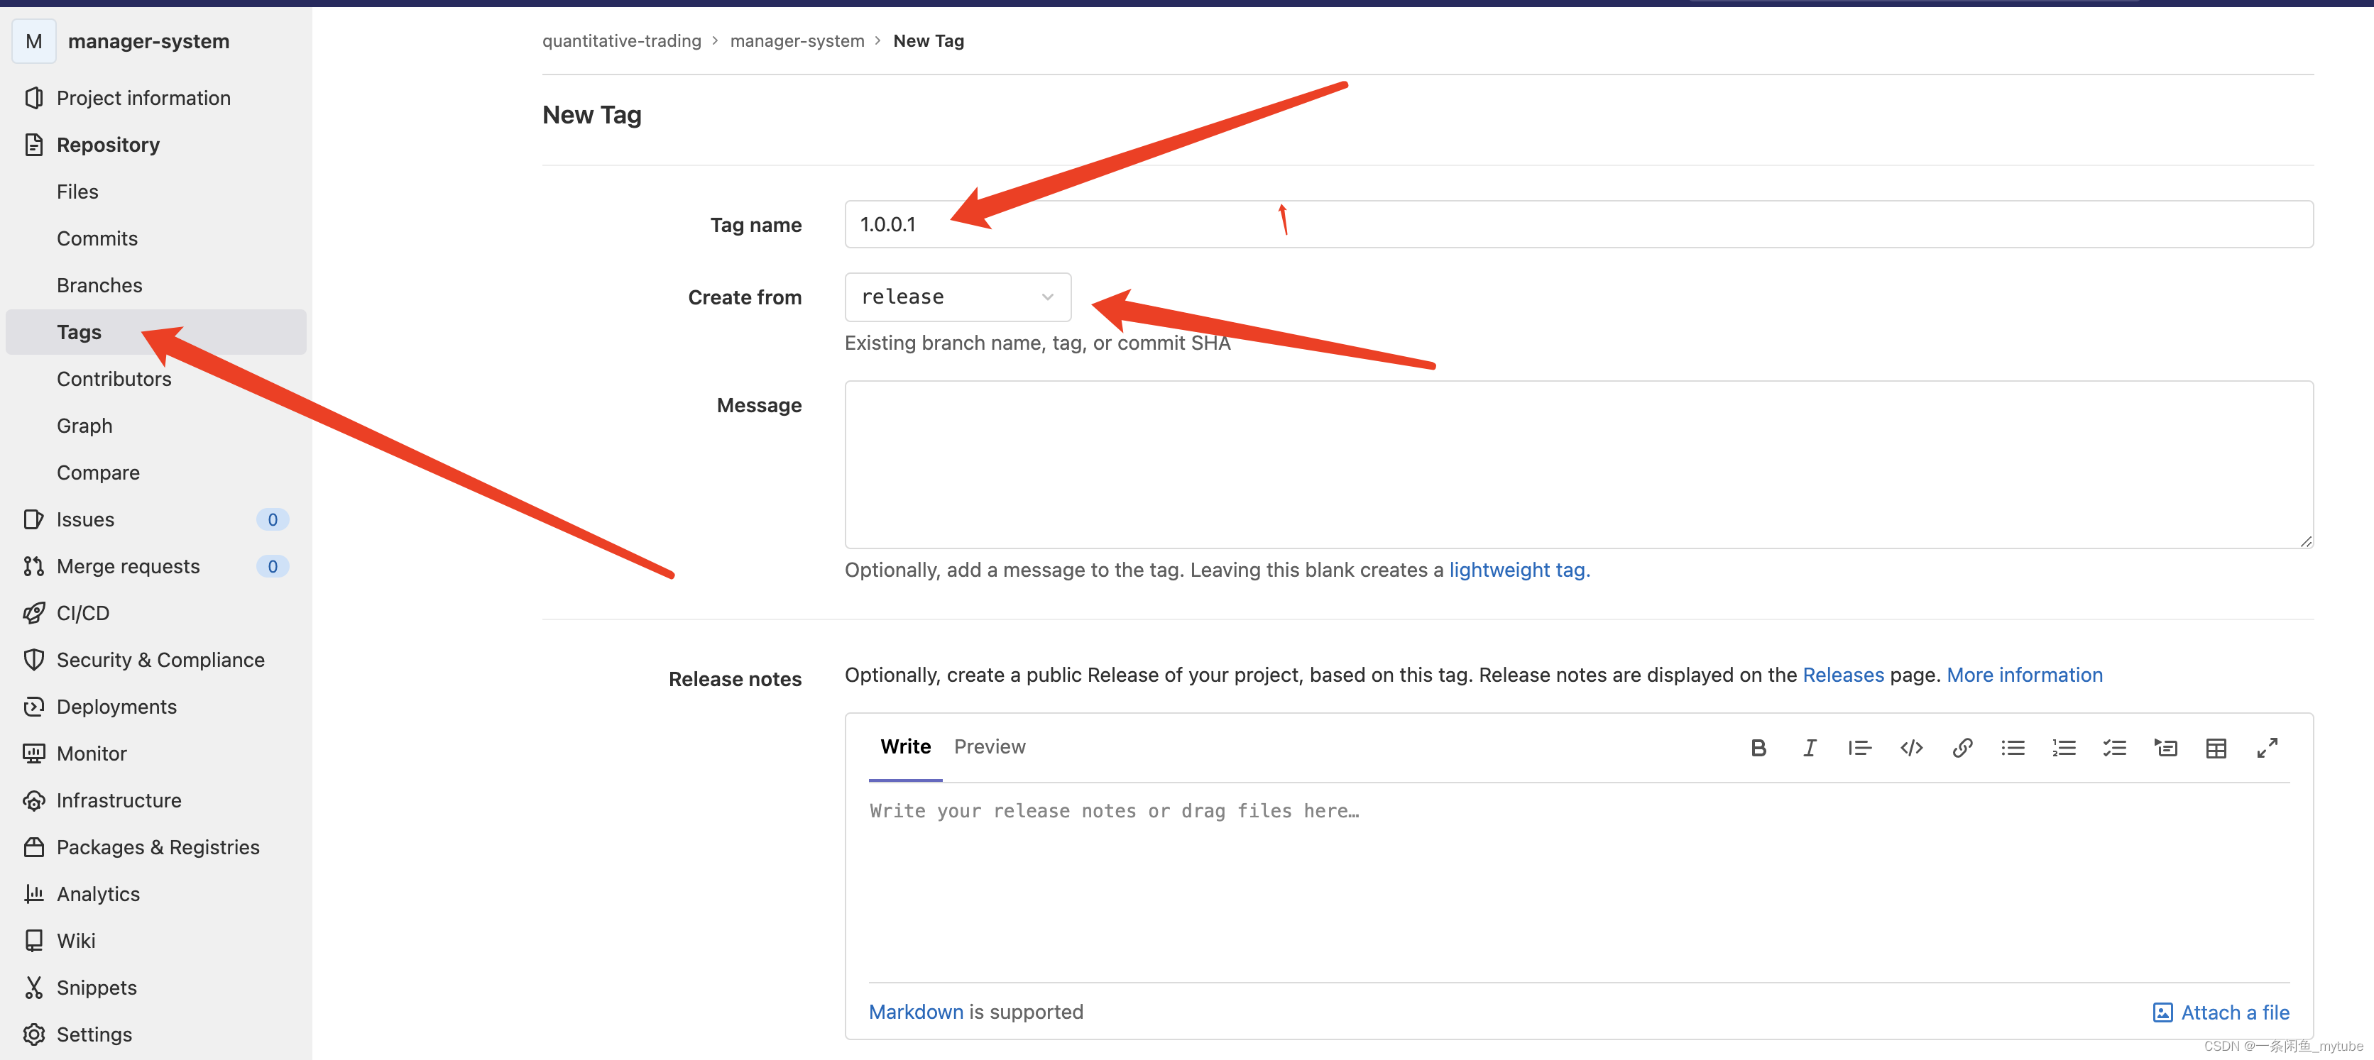2374x1060 pixels.
Task: Switch to the Preview tab
Action: tap(989, 746)
